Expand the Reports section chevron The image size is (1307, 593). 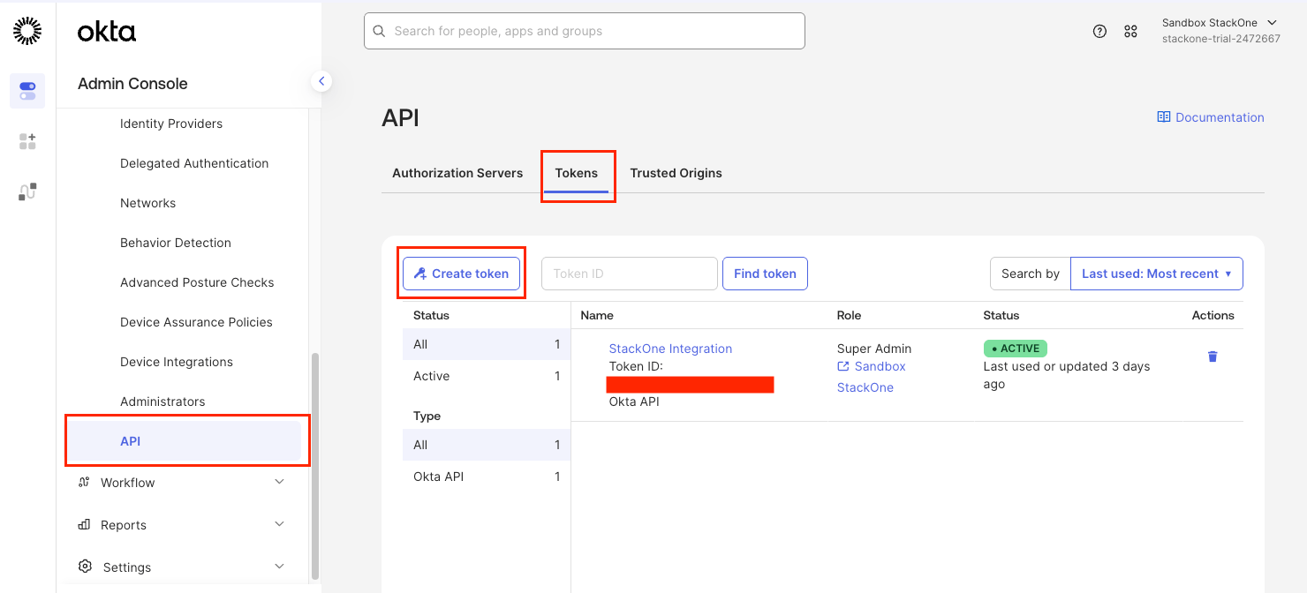click(x=279, y=524)
